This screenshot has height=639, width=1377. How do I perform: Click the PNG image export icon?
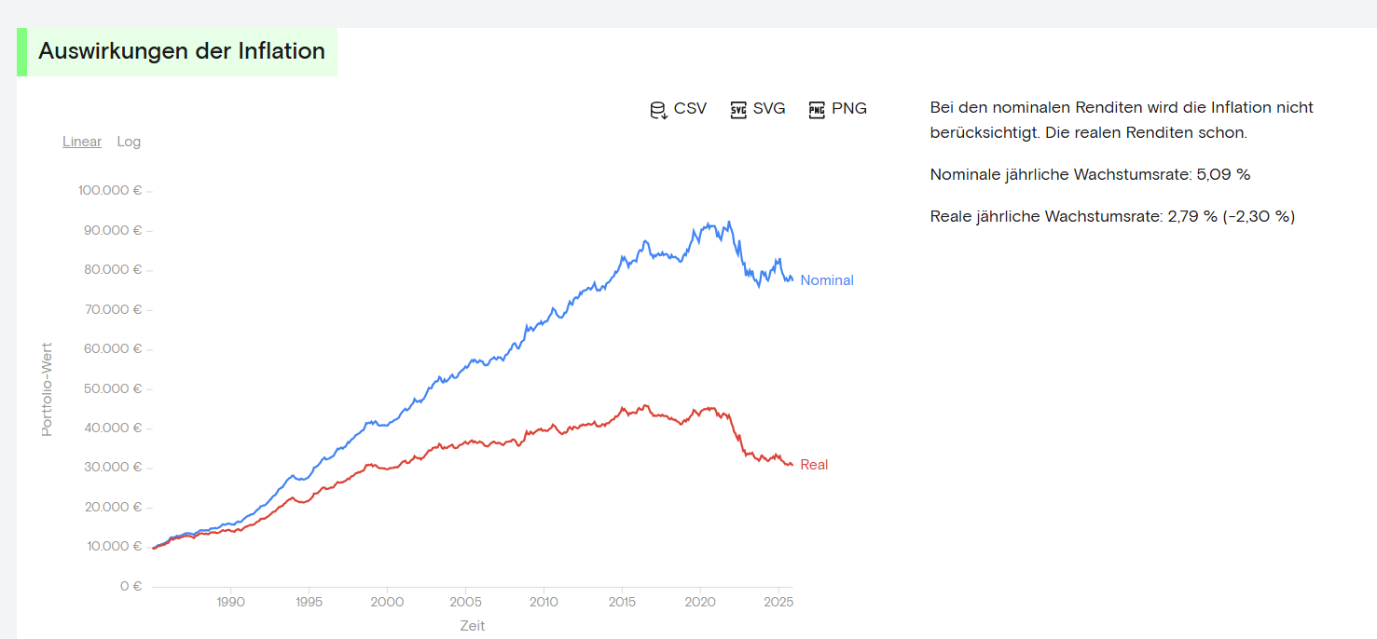click(x=817, y=110)
